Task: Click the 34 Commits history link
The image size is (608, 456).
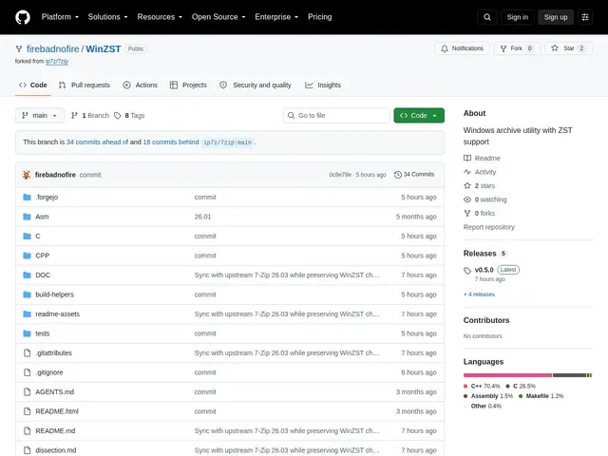Action: pyautogui.click(x=414, y=175)
